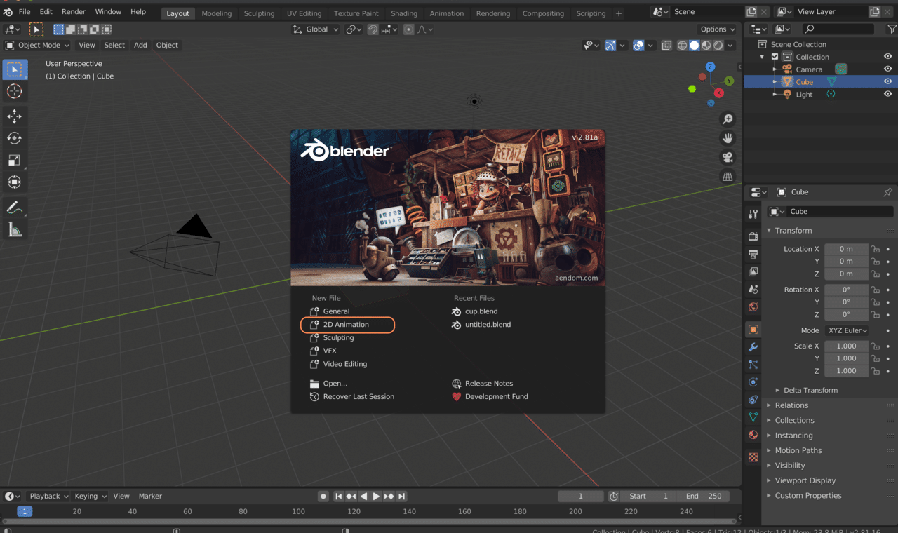Screen dimensions: 898x533
Task: Switch perspective/orthographic grid icon
Action: [728, 177]
